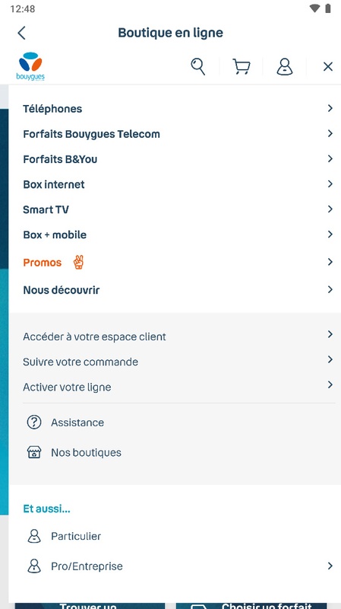Go back using the header arrow
341x609 pixels.
coord(22,33)
